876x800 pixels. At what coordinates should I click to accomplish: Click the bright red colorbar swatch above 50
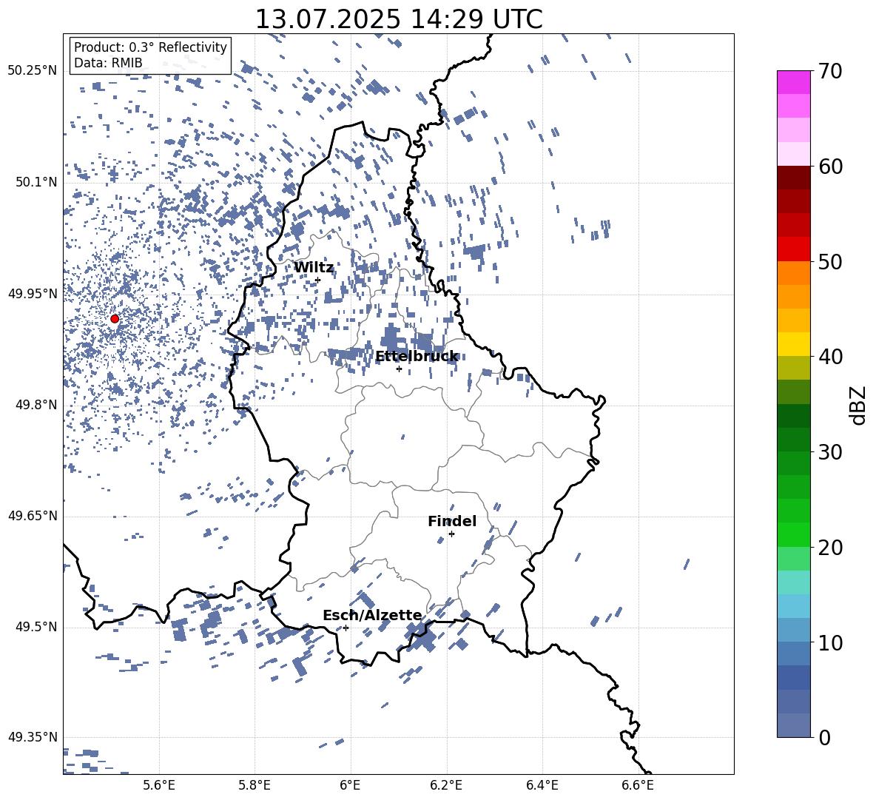[793, 249]
